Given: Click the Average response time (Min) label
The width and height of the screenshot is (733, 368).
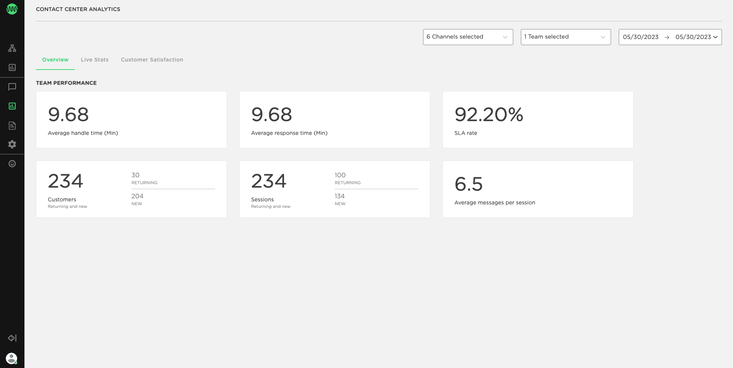Looking at the screenshot, I should [289, 133].
